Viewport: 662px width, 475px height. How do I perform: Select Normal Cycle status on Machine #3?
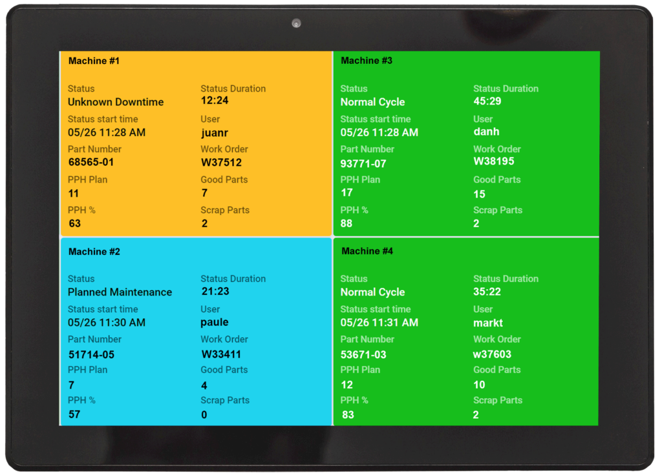[x=372, y=102]
